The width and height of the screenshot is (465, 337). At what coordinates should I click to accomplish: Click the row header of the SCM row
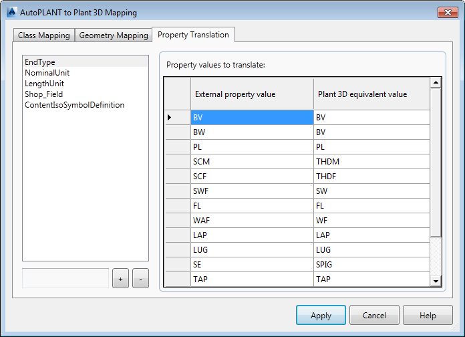177,162
